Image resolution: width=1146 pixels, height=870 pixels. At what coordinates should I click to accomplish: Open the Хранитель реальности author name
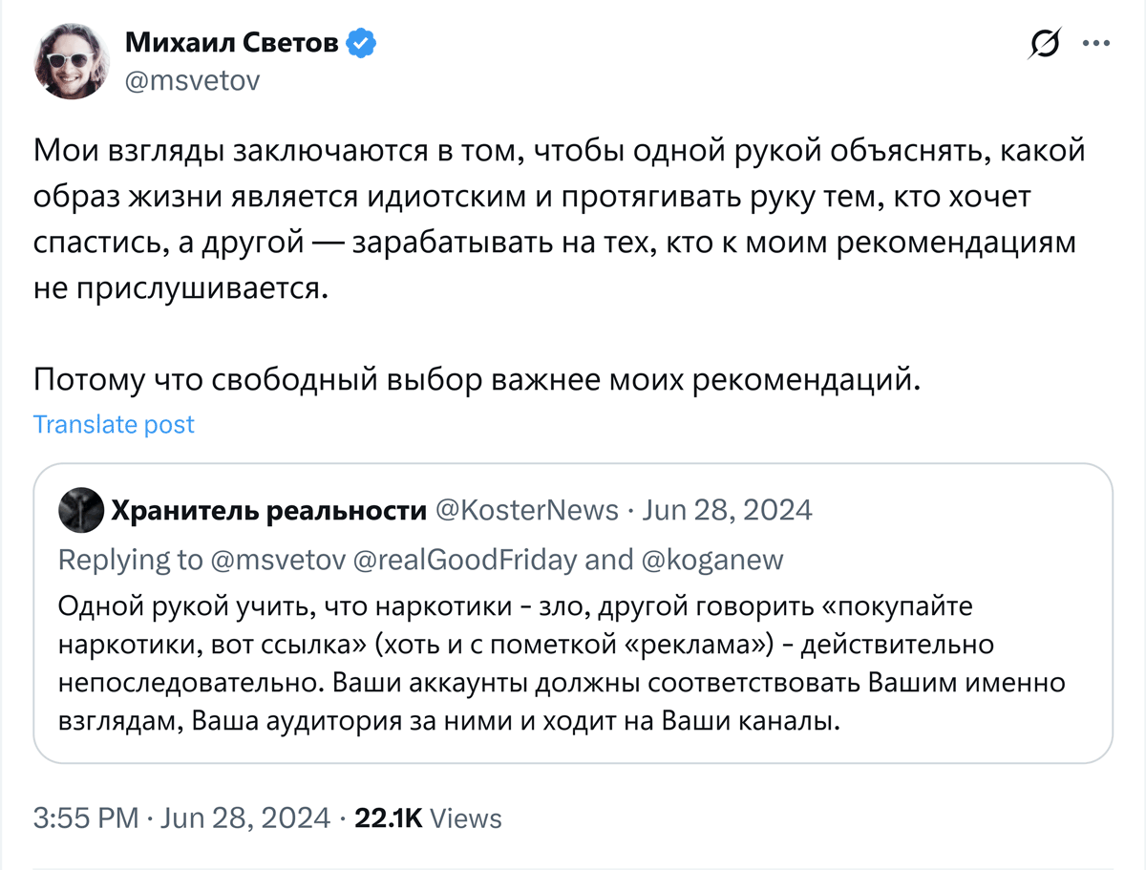[x=269, y=511]
